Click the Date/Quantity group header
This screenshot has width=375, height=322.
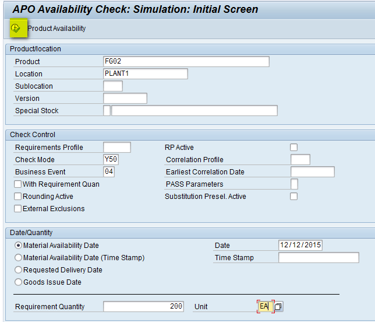coord(31,233)
